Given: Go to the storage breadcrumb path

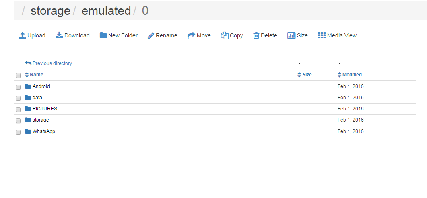Looking at the screenshot, I should pyautogui.click(x=50, y=11).
